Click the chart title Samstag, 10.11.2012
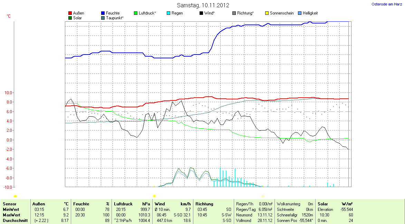The image size is (405, 224). click(203, 5)
